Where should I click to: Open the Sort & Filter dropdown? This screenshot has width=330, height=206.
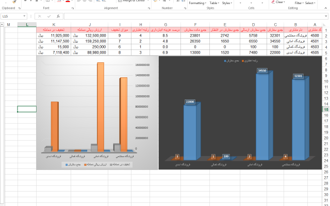pyautogui.click(x=299, y=3)
